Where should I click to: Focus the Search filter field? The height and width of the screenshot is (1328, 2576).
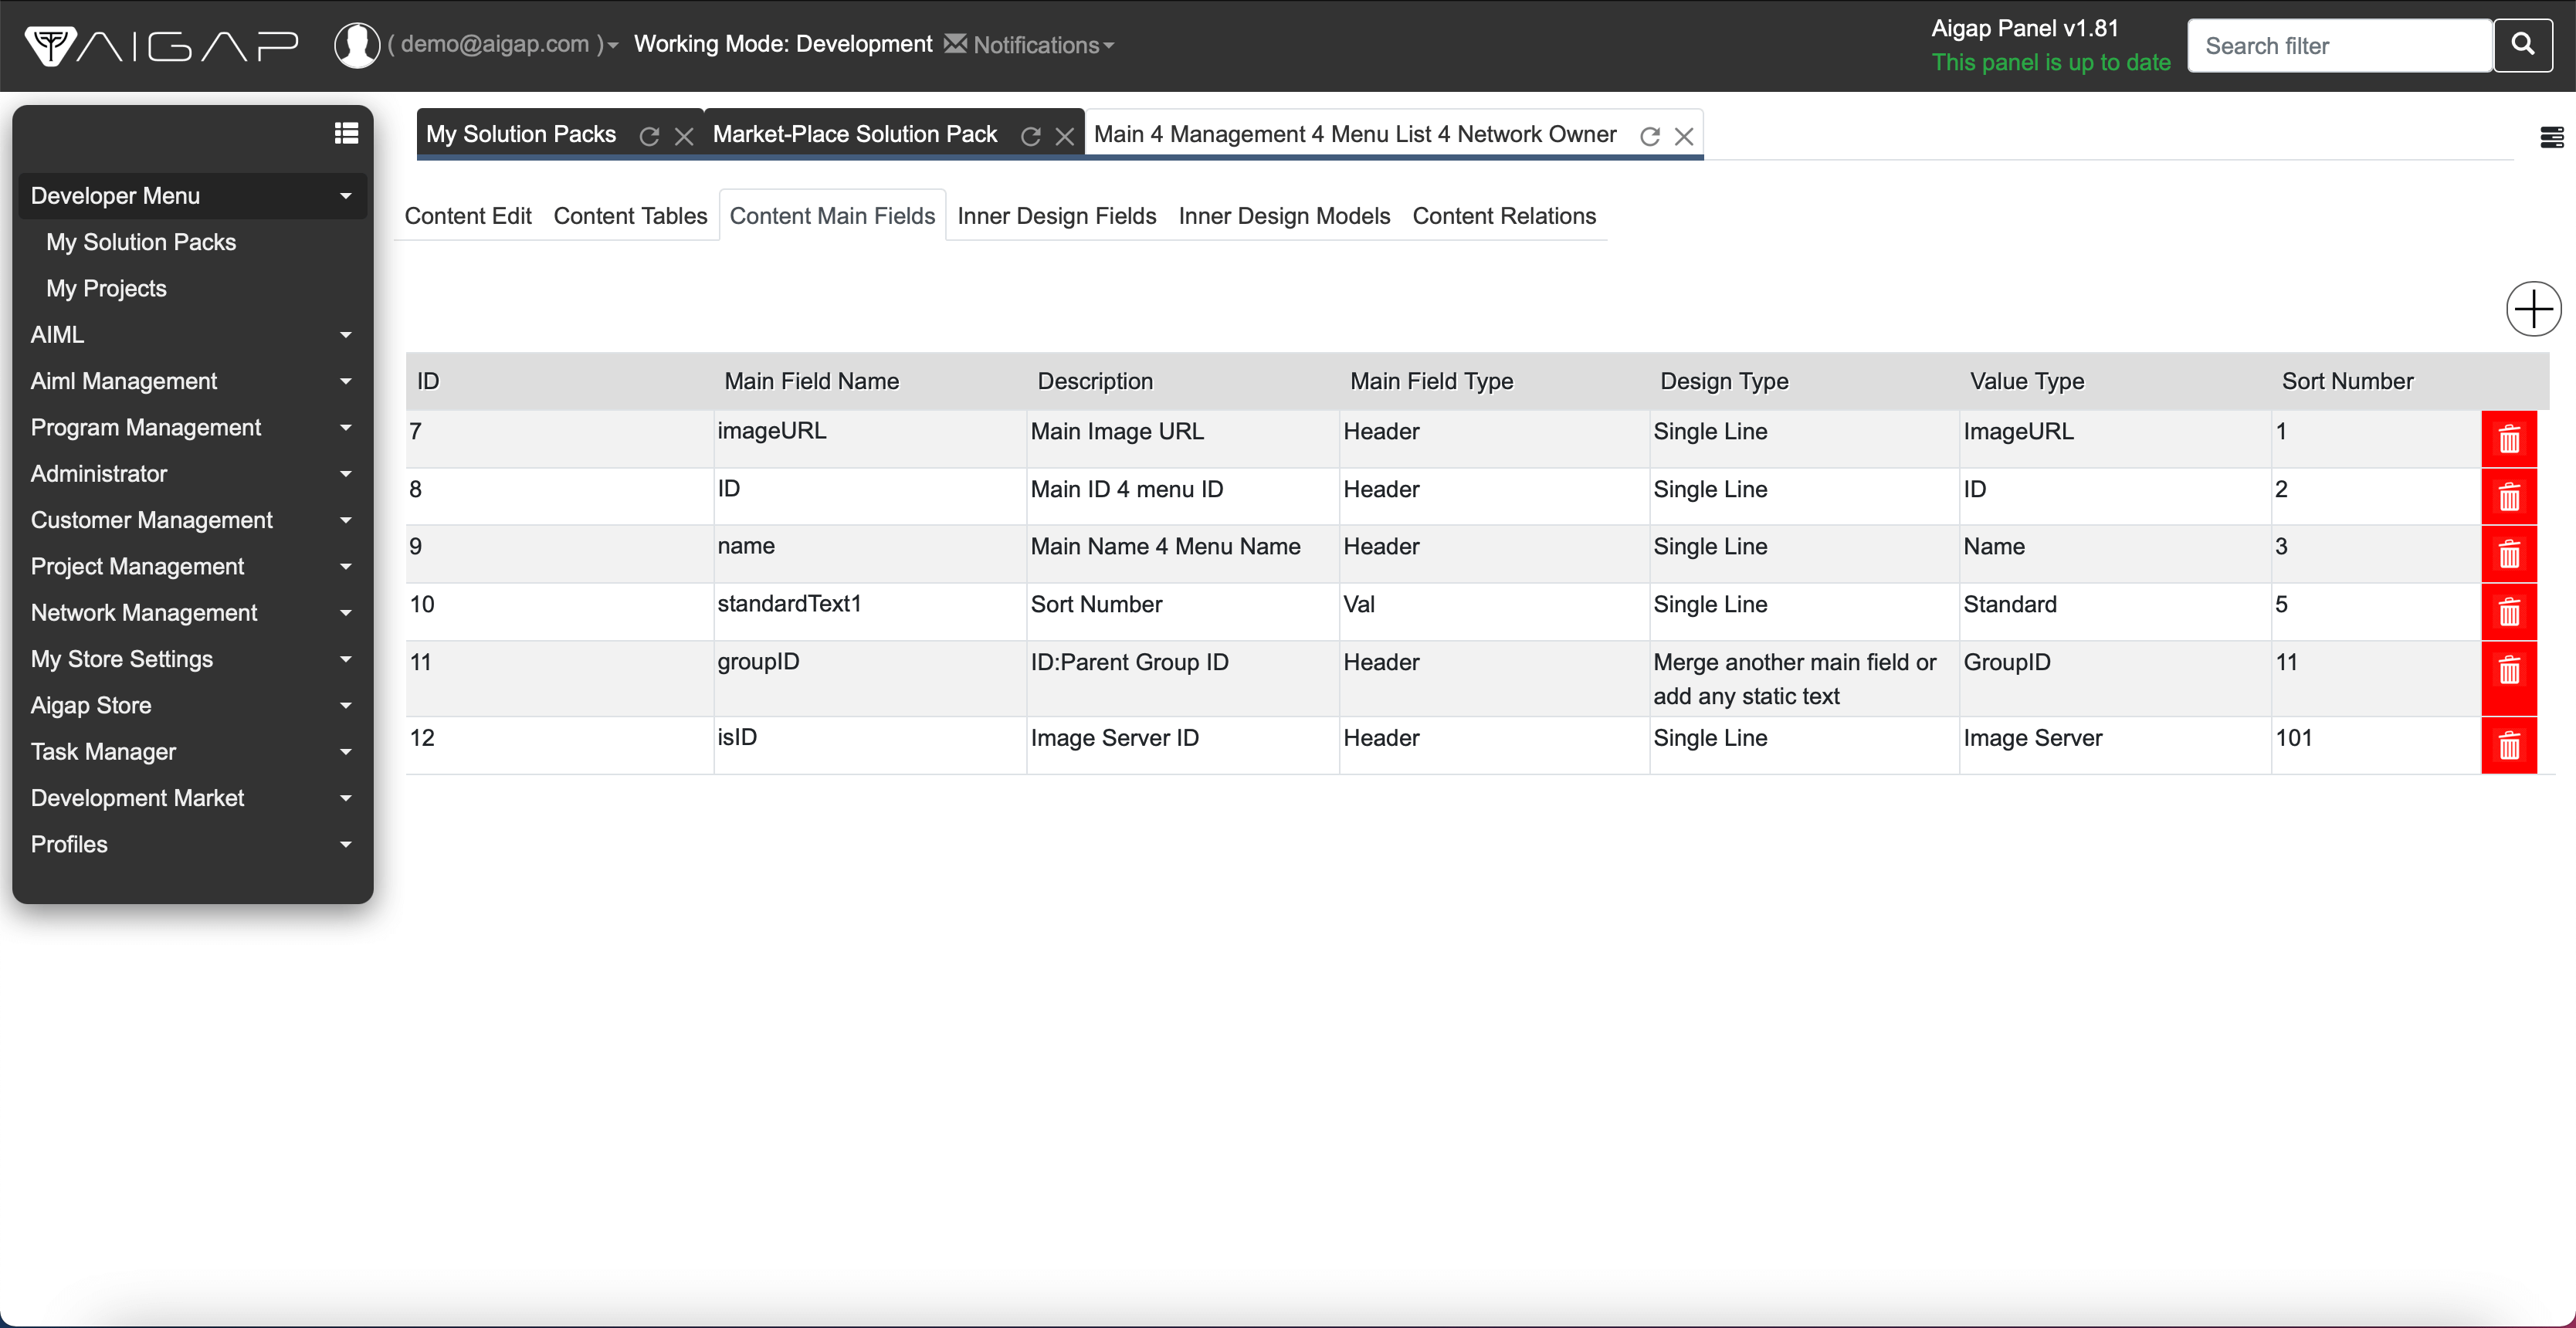pyautogui.click(x=2340, y=46)
